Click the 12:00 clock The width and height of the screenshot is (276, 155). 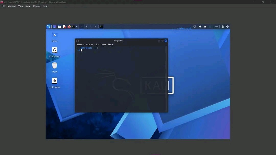(215, 27)
